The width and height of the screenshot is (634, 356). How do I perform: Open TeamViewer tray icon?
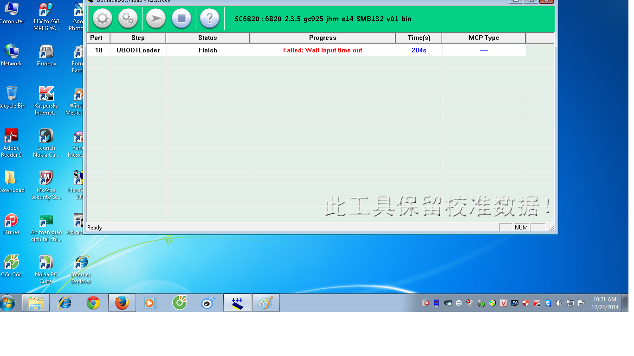(548, 303)
